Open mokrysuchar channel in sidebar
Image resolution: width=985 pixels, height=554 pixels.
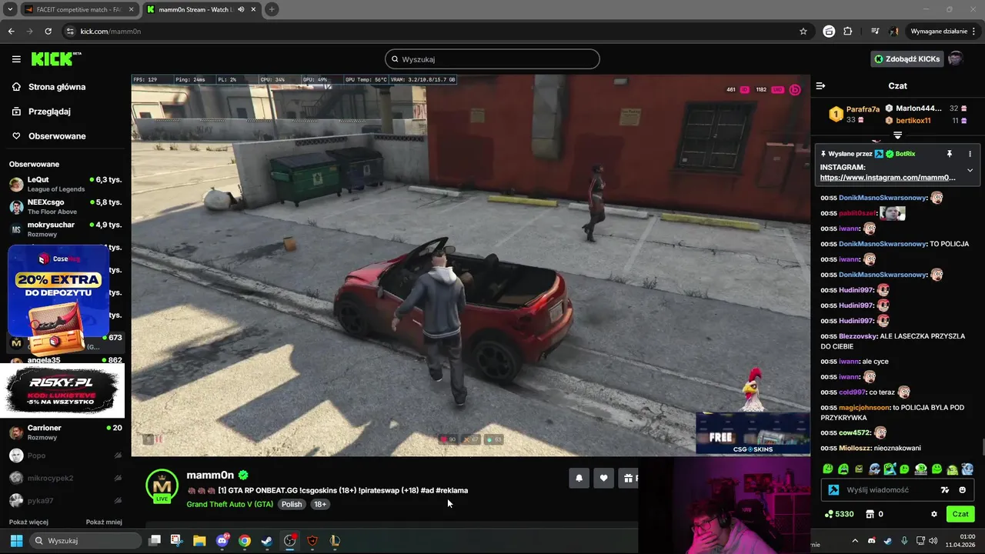click(x=65, y=229)
